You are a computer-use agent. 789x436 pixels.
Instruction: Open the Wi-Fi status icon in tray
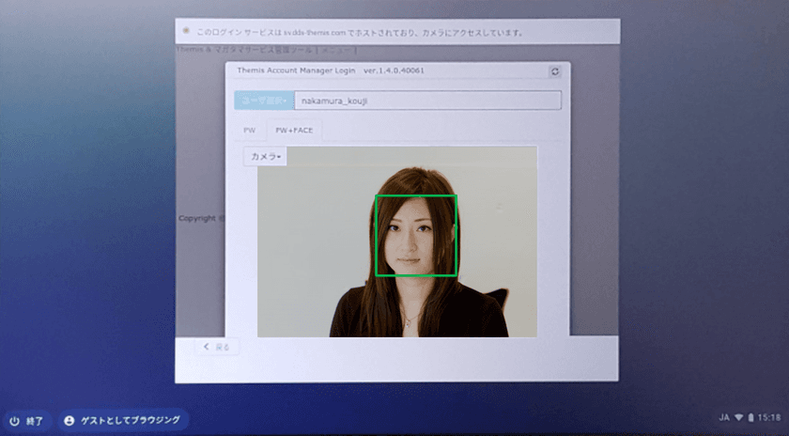(x=737, y=415)
